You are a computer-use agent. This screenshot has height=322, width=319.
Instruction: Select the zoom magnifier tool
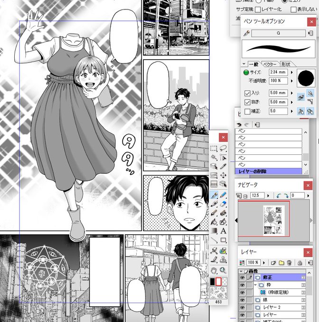click(223, 270)
